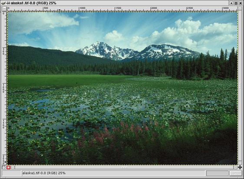Click the empty progress bar in status bar

217,173
